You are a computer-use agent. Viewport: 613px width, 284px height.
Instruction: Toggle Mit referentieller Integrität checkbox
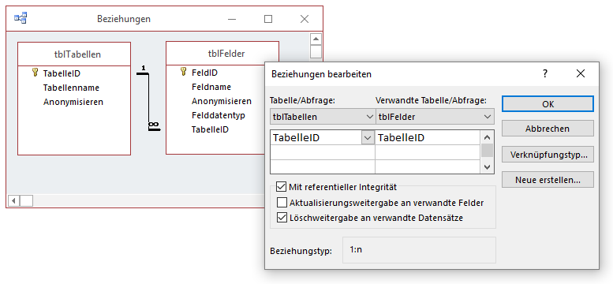tap(281, 187)
